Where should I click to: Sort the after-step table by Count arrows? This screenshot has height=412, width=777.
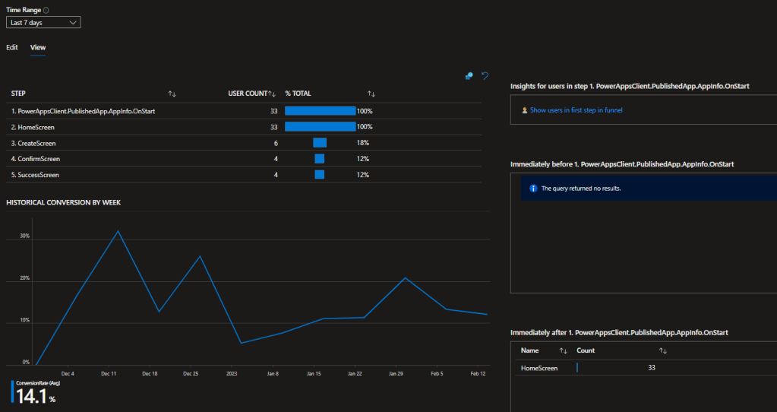coord(663,350)
